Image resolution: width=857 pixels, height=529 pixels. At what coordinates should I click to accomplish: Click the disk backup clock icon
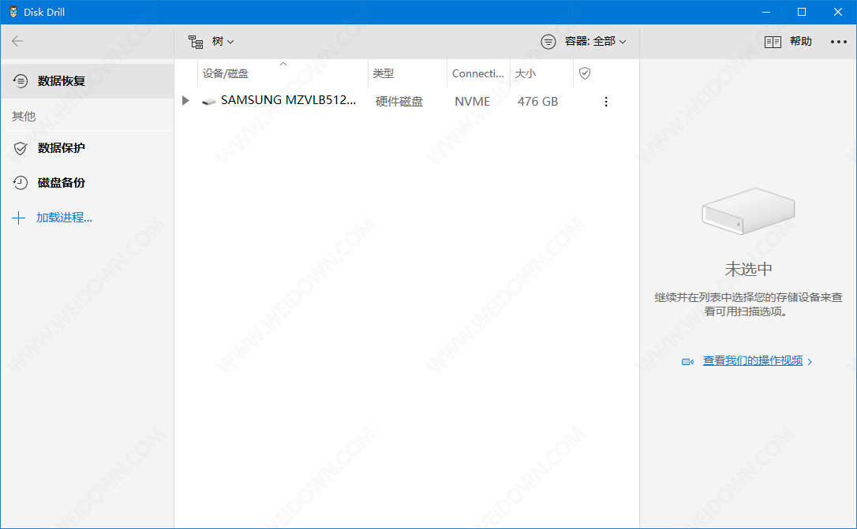[x=21, y=183]
